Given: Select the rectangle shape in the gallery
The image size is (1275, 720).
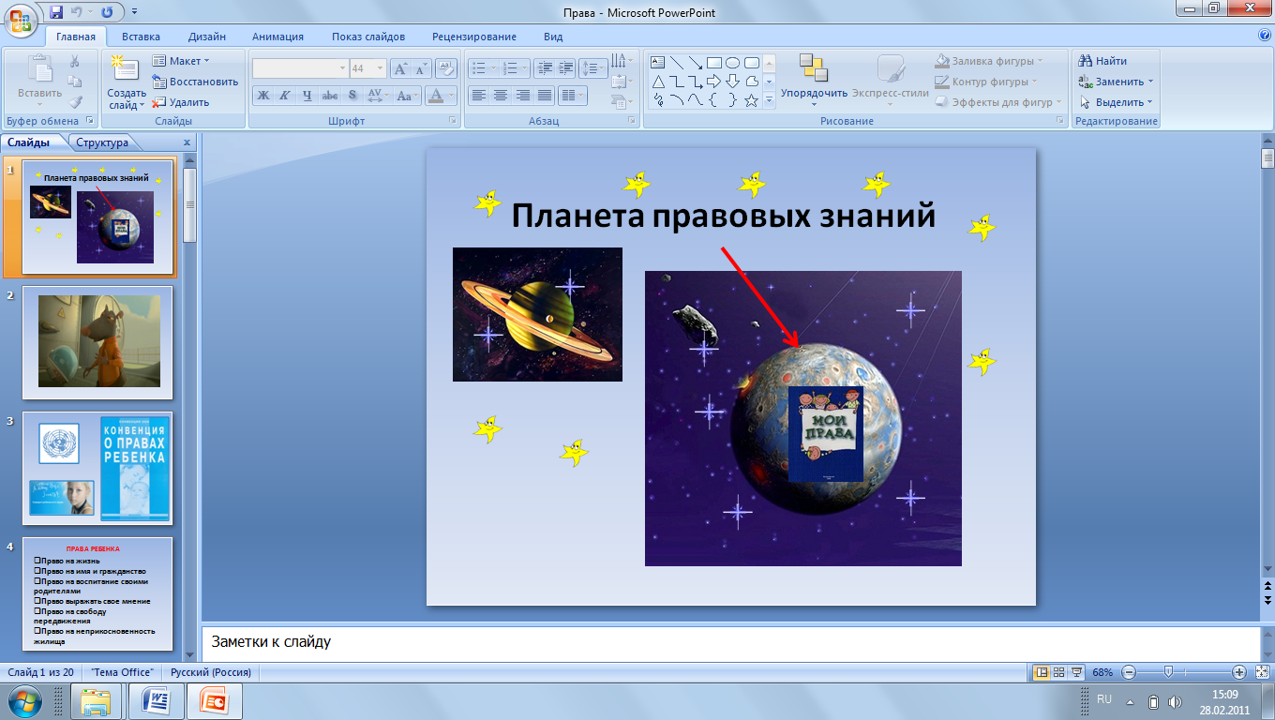Looking at the screenshot, I should [x=714, y=63].
